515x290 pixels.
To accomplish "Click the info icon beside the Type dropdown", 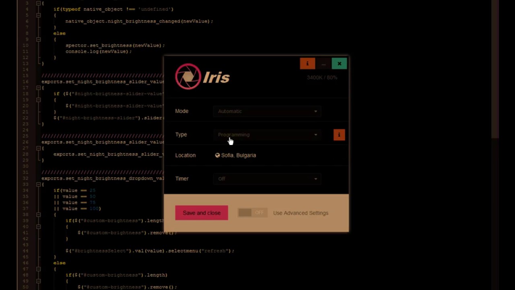I will [339, 135].
